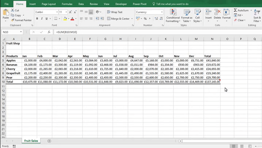The image size is (262, 148).
Task: Click the Increase Indent icon
Action: click(102, 19)
